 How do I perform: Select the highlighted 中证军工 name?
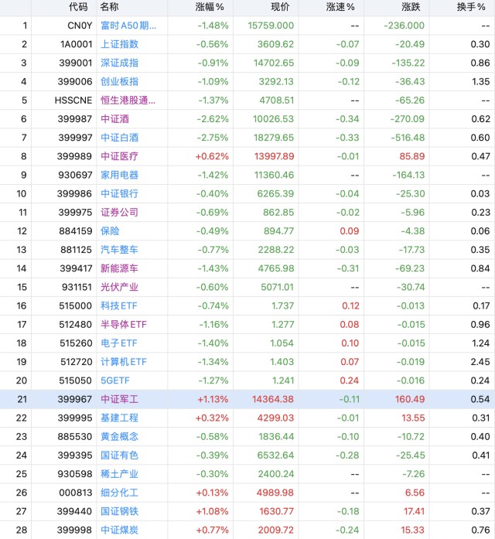point(120,399)
